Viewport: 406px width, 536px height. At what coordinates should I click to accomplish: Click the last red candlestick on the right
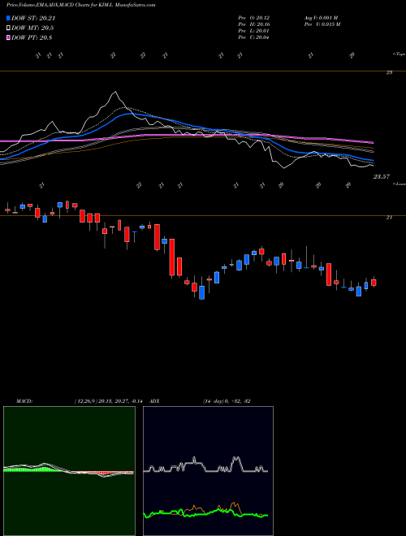point(374,283)
